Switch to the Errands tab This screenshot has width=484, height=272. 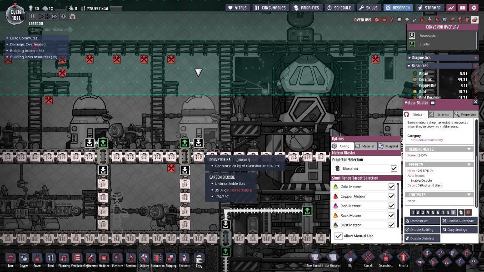(439, 114)
